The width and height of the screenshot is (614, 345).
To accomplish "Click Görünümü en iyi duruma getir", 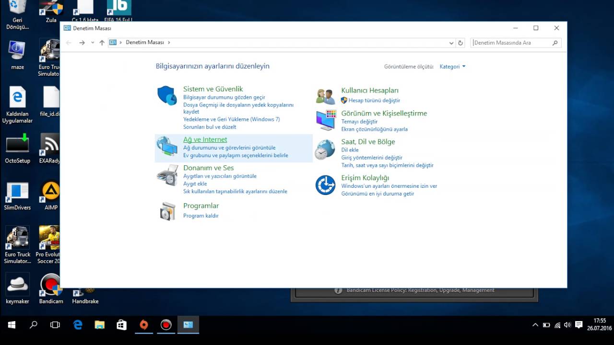I will (x=378, y=194).
